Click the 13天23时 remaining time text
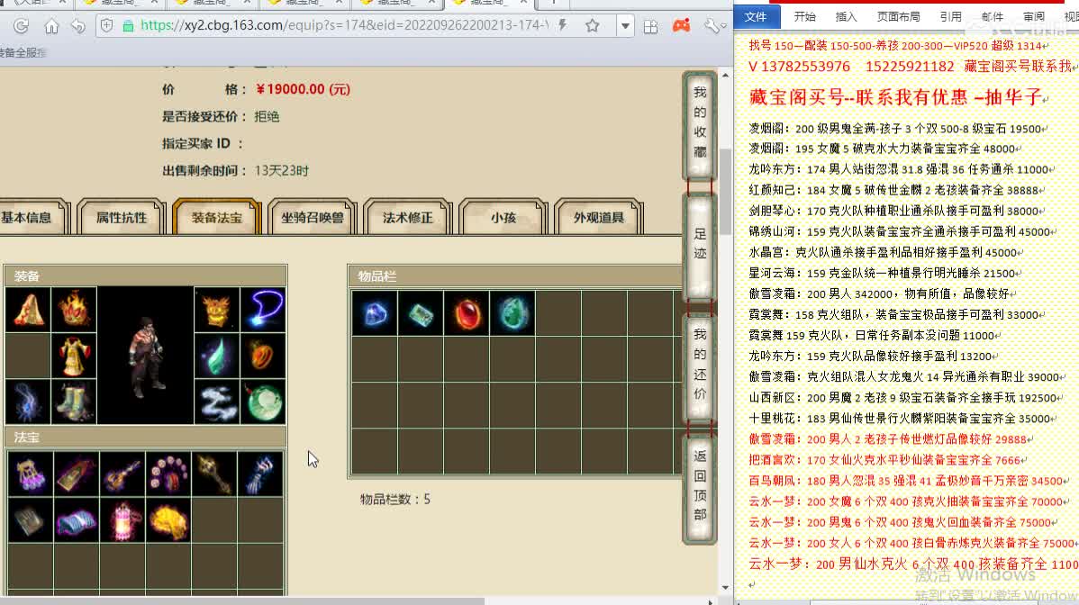 tap(281, 170)
